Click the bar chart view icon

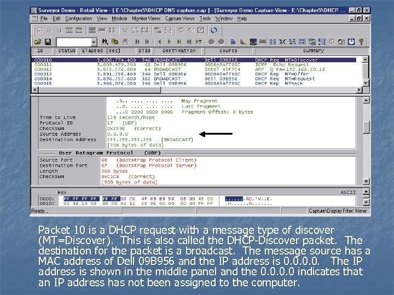(x=243, y=42)
